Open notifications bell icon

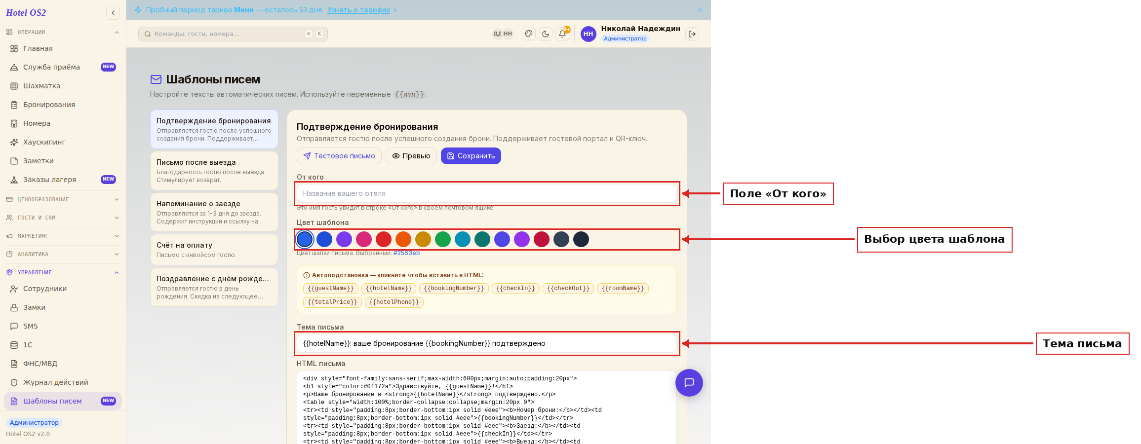tap(562, 34)
